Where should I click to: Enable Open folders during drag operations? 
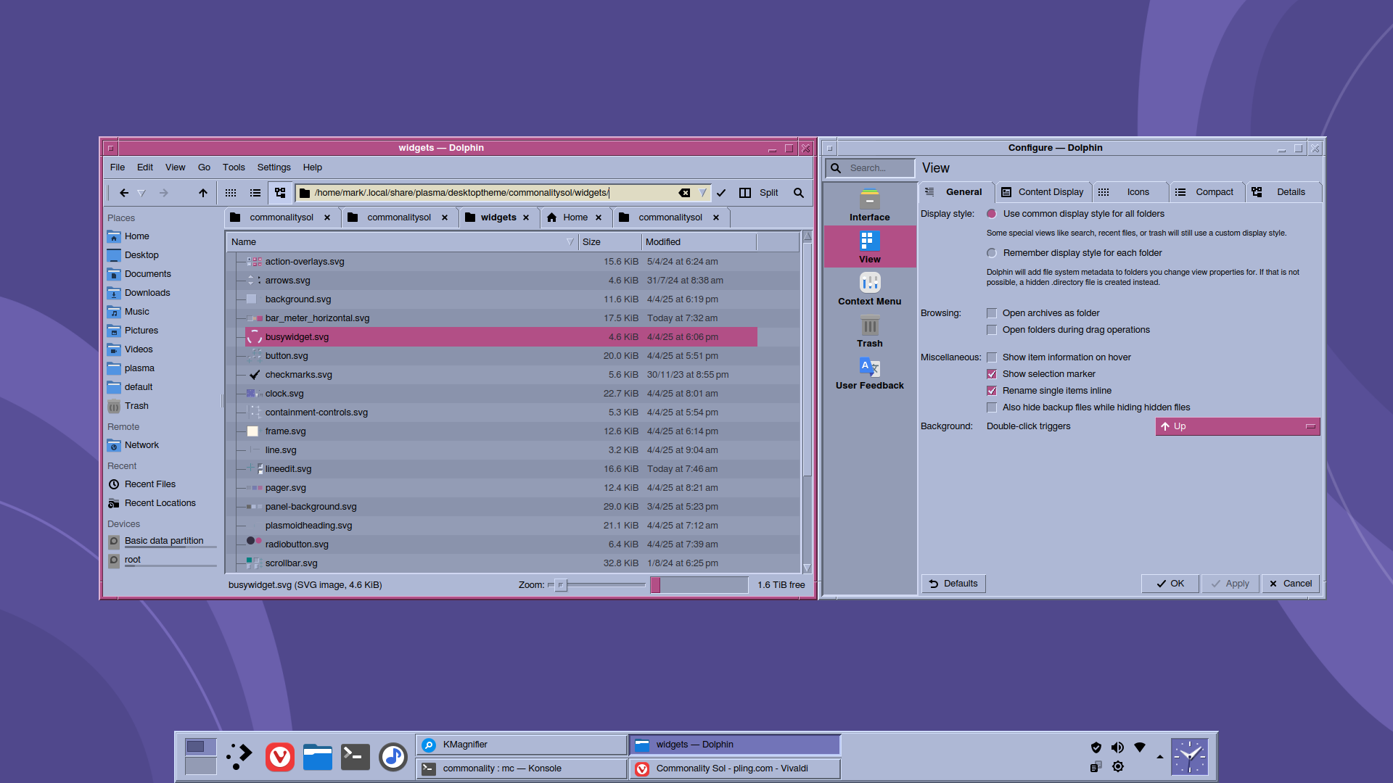click(1069, 330)
